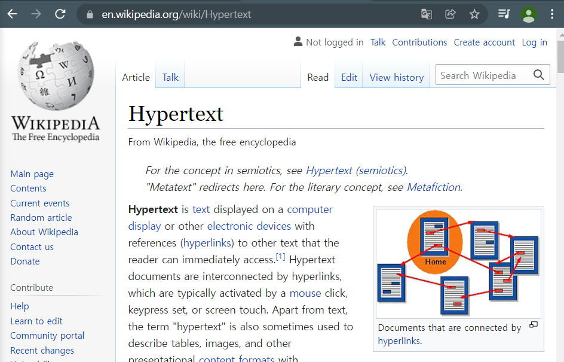Viewport: 564px width, 362px height.
Task: Open the Help link in the sidebar
Action: [20, 306]
